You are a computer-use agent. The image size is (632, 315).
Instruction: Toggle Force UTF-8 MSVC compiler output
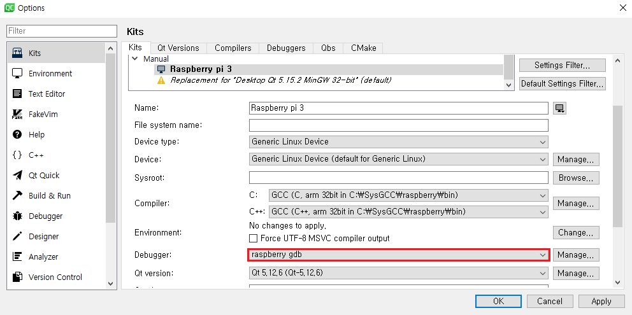point(253,238)
